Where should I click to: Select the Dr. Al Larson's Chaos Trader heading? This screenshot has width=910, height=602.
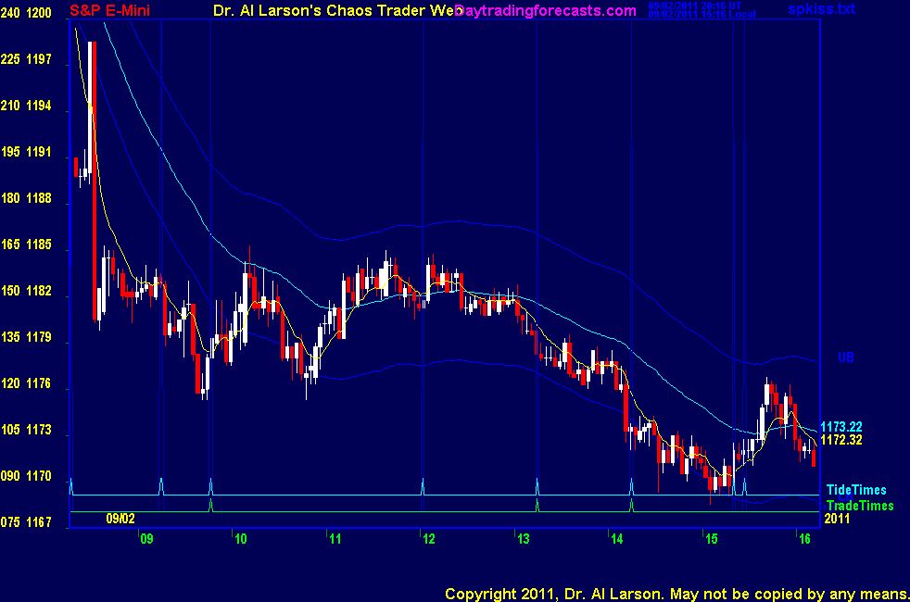point(337,10)
